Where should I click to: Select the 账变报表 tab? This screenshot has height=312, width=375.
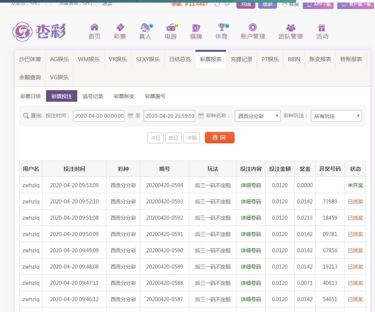(x=320, y=59)
